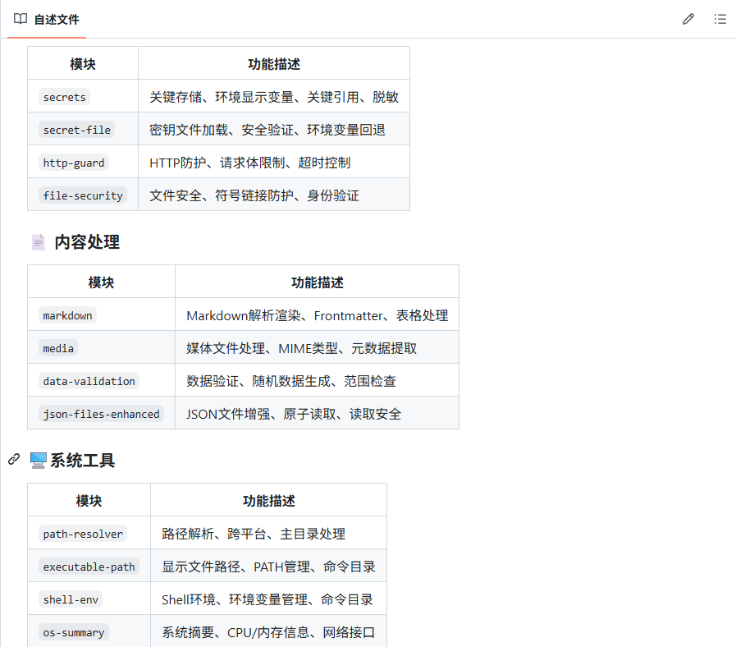The height and width of the screenshot is (647, 736).
Task: Click the path-resolver module label
Action: click(83, 534)
